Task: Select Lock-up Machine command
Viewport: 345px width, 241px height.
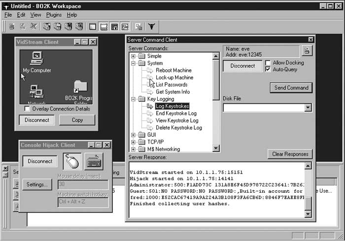Action: [x=174, y=78]
